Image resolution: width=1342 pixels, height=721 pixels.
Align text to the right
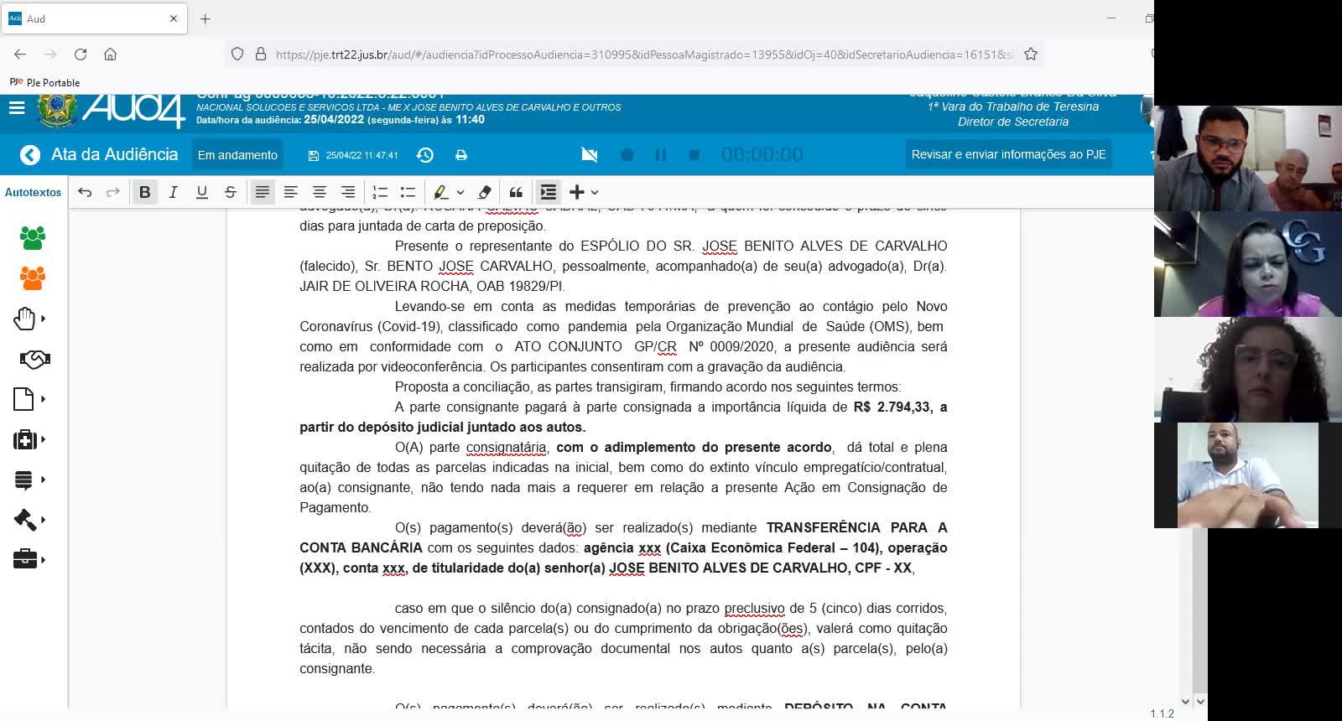coord(348,192)
